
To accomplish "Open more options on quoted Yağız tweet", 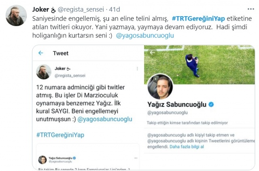I will 136,158.
